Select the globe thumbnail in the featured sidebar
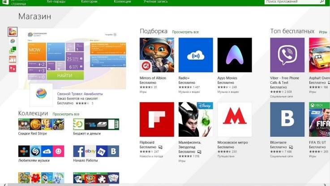The height and width of the screenshot is (186, 330). [x=13, y=41]
